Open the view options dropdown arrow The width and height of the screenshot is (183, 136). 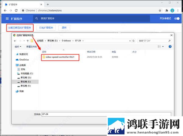tap(163, 47)
